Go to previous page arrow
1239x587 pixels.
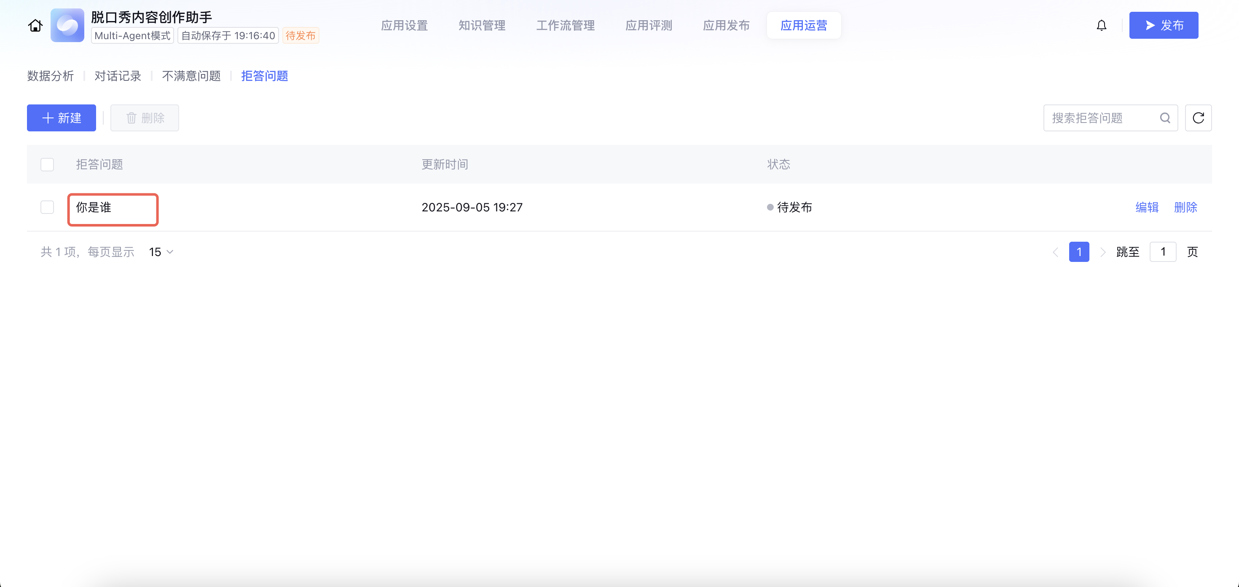[x=1055, y=252]
